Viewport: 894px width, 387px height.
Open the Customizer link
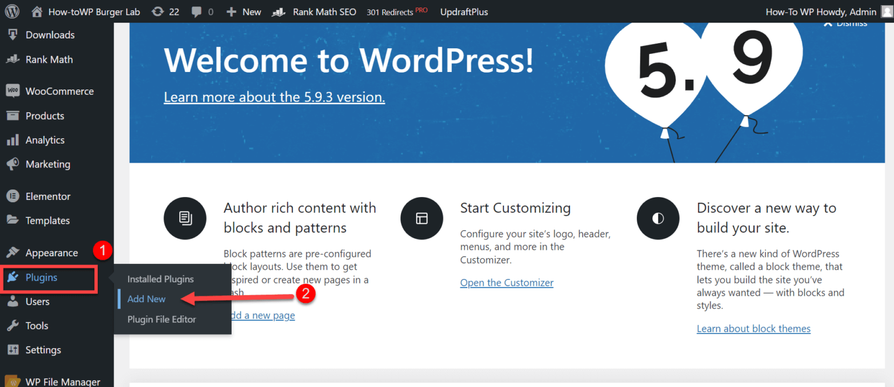[506, 282]
